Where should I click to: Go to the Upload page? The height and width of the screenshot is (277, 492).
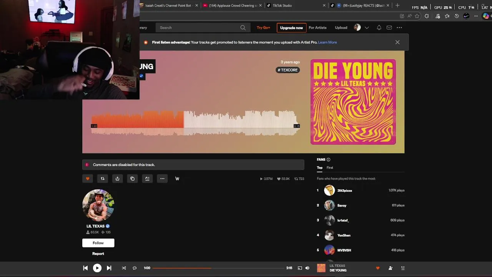tap(341, 28)
